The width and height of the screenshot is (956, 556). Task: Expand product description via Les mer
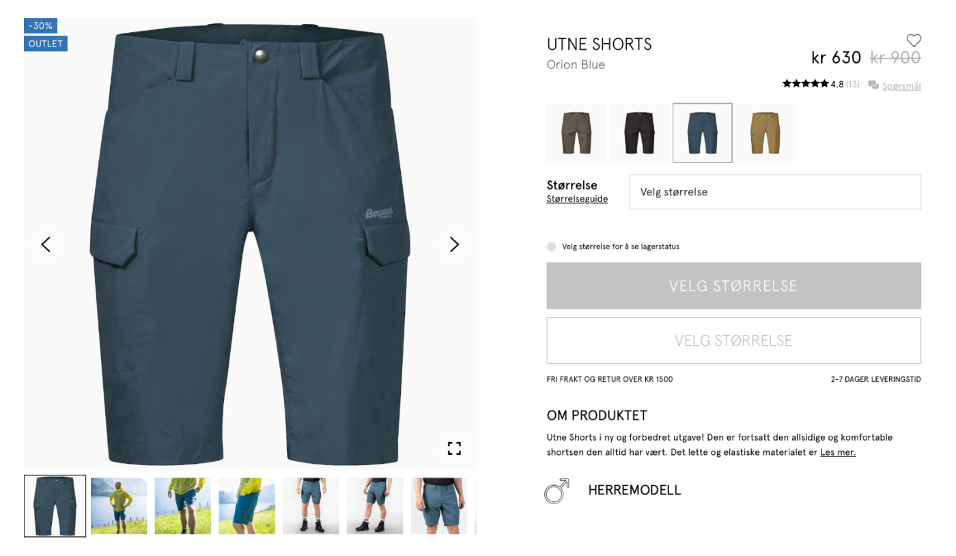pyautogui.click(x=838, y=452)
